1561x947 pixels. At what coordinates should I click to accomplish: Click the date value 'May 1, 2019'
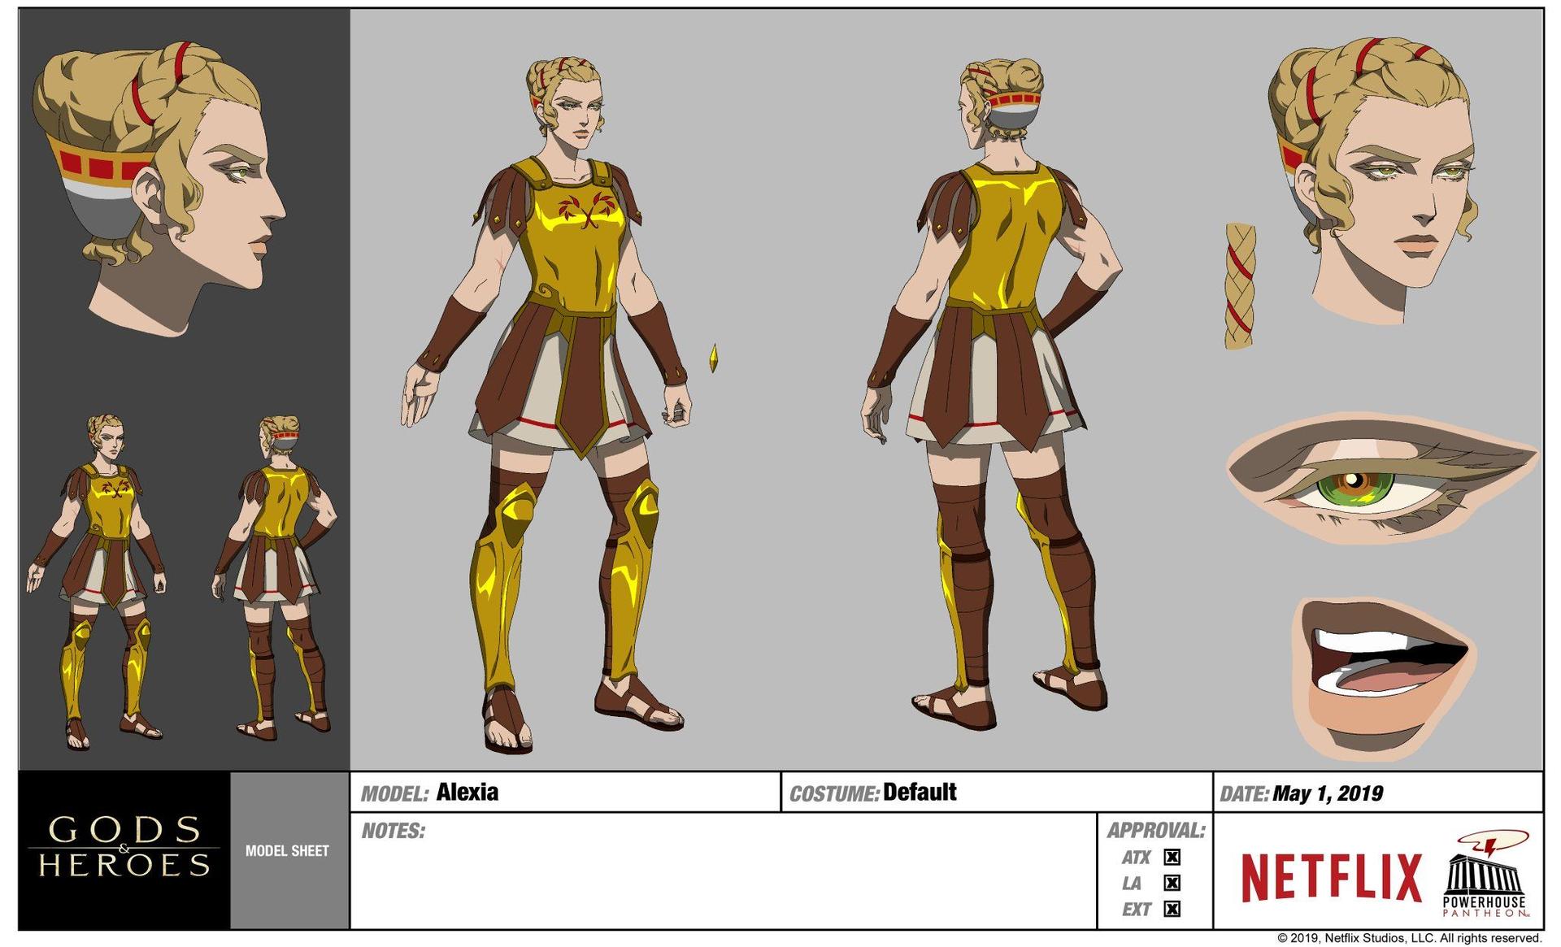click(x=1328, y=793)
